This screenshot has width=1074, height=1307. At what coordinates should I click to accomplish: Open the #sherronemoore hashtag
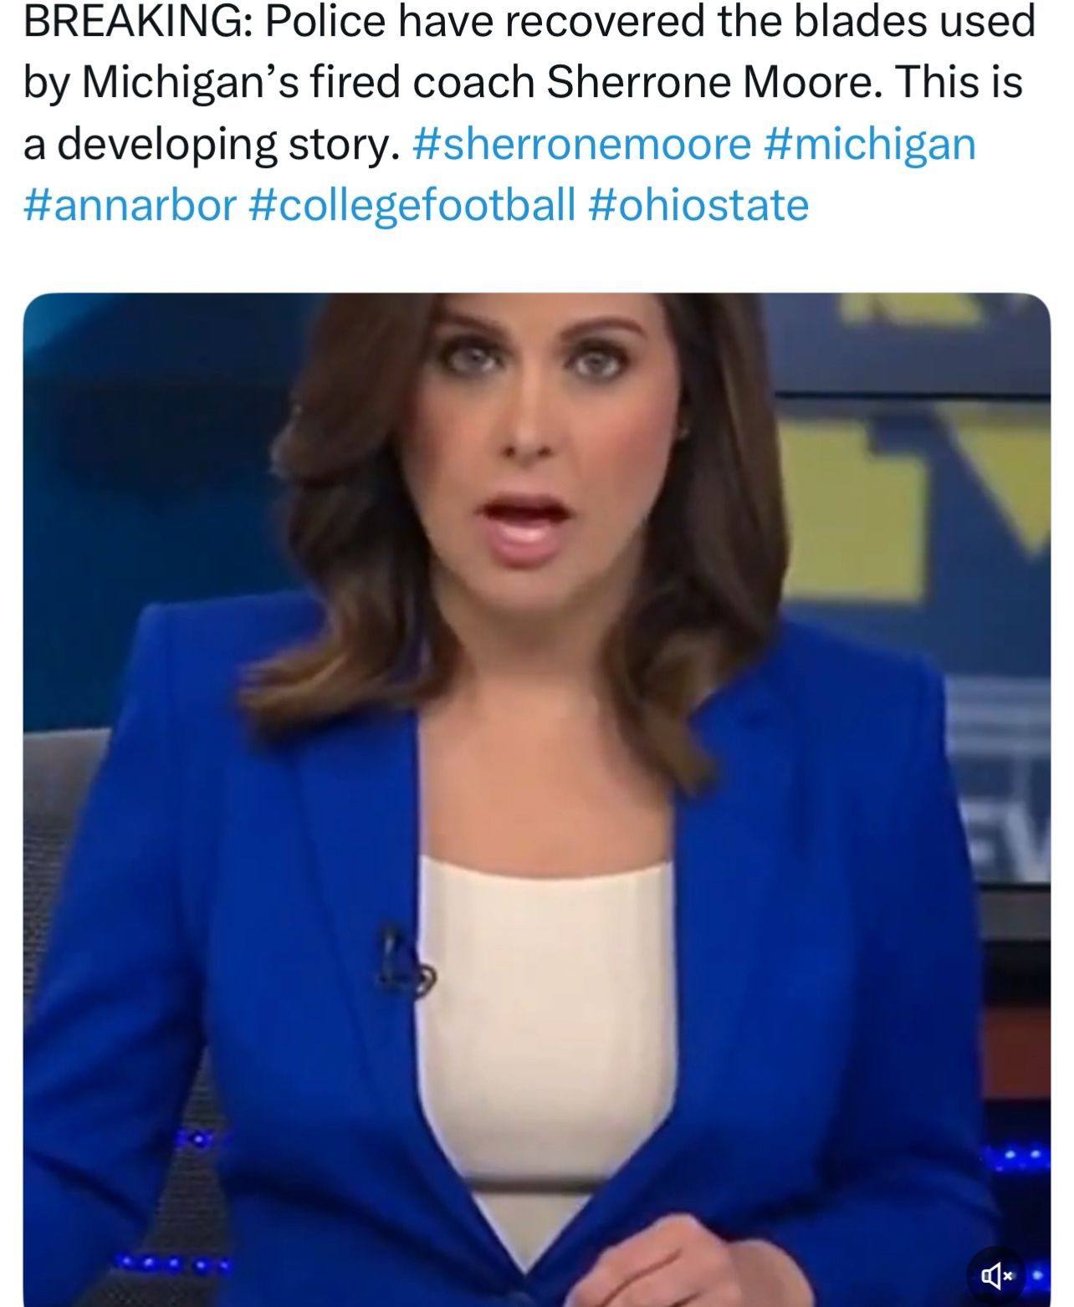pyautogui.click(x=581, y=144)
